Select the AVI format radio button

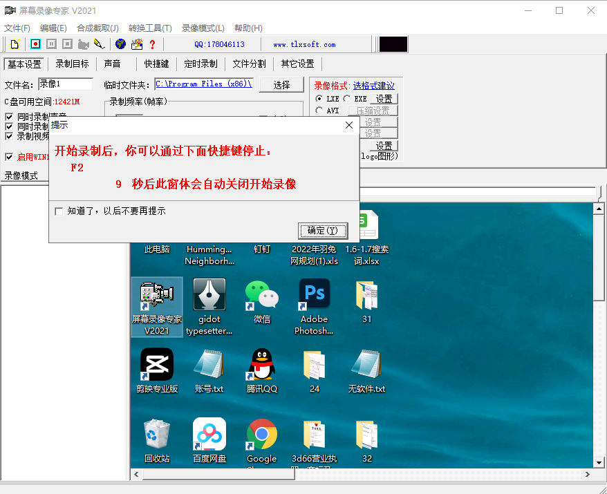coord(319,110)
